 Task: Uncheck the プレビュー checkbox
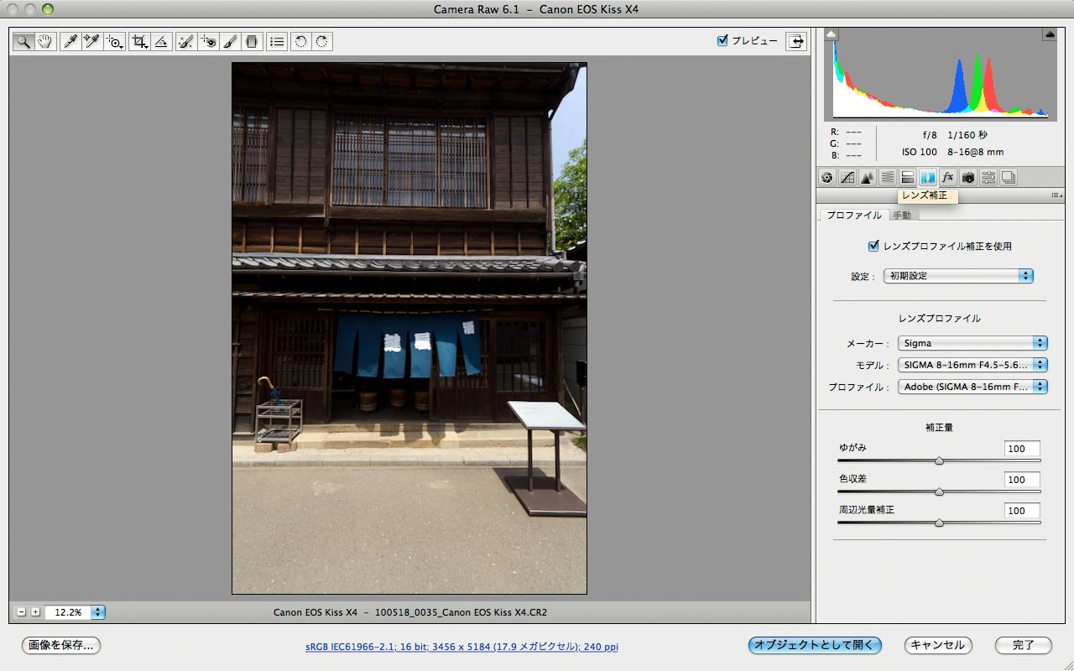point(722,39)
